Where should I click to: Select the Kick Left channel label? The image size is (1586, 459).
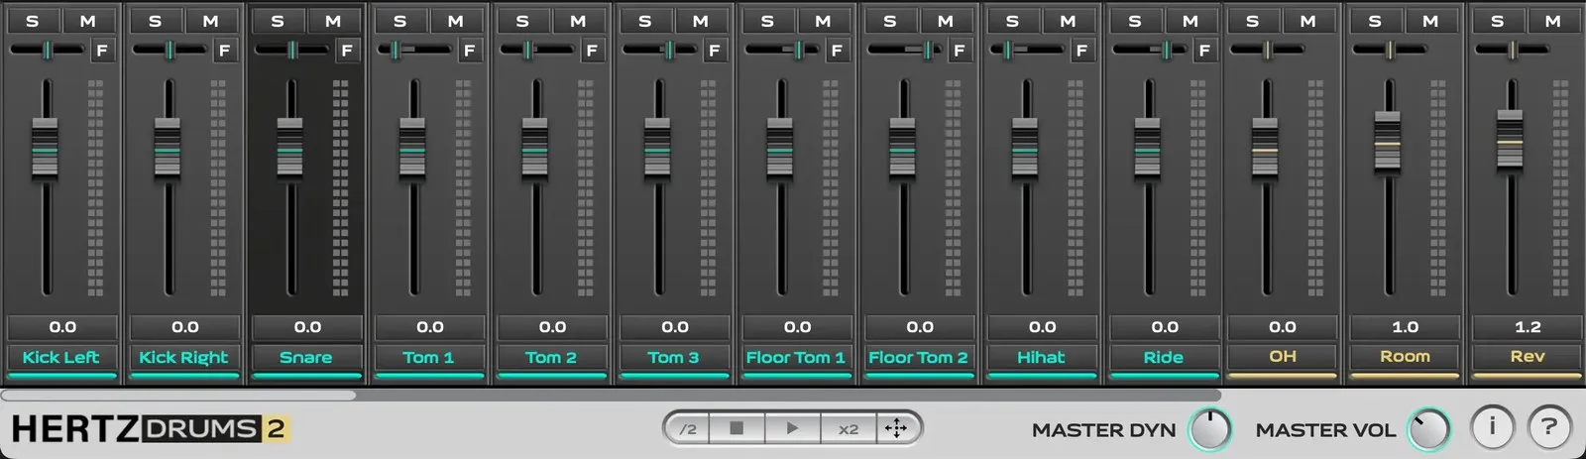[x=61, y=357]
